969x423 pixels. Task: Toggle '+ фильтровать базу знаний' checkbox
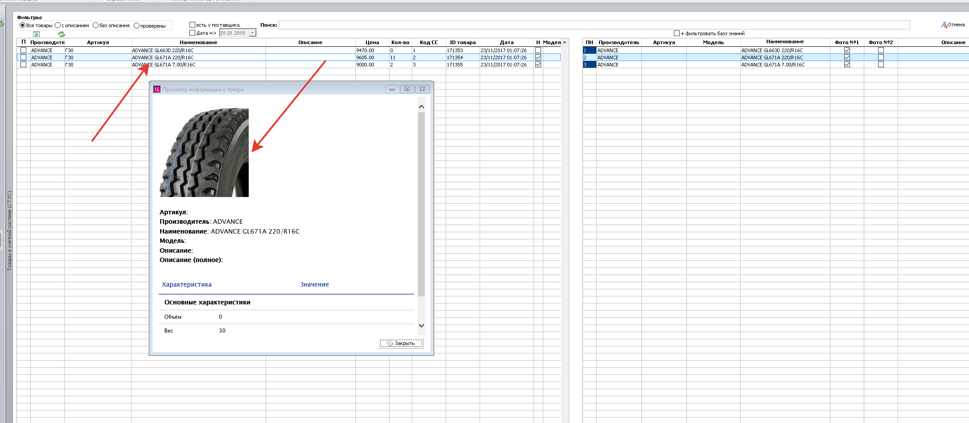677,33
